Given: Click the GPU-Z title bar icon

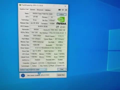Looking at the screenshot, I should [20, 5].
